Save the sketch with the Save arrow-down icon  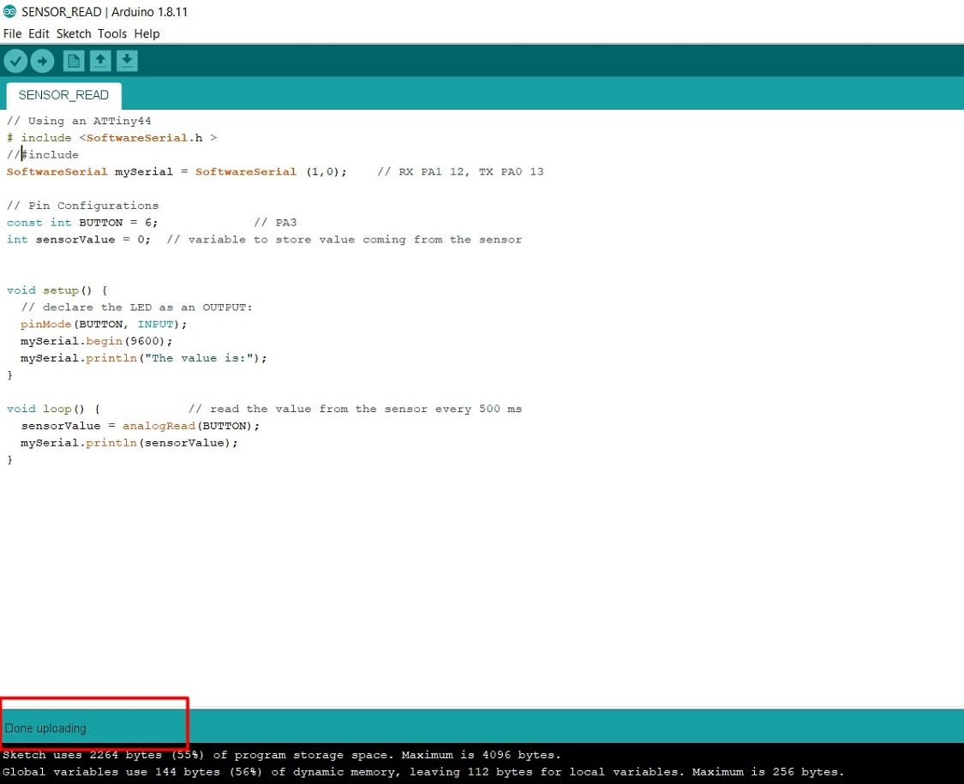(x=127, y=61)
